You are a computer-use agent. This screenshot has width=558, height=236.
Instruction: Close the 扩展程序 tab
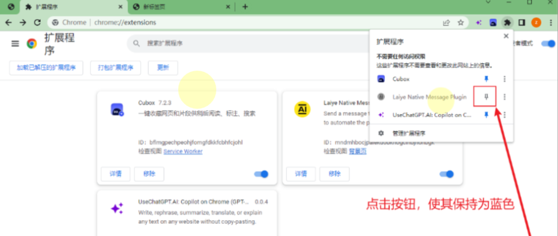(121, 7)
